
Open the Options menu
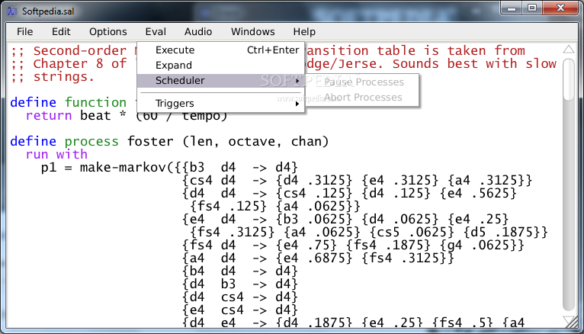[x=108, y=32]
